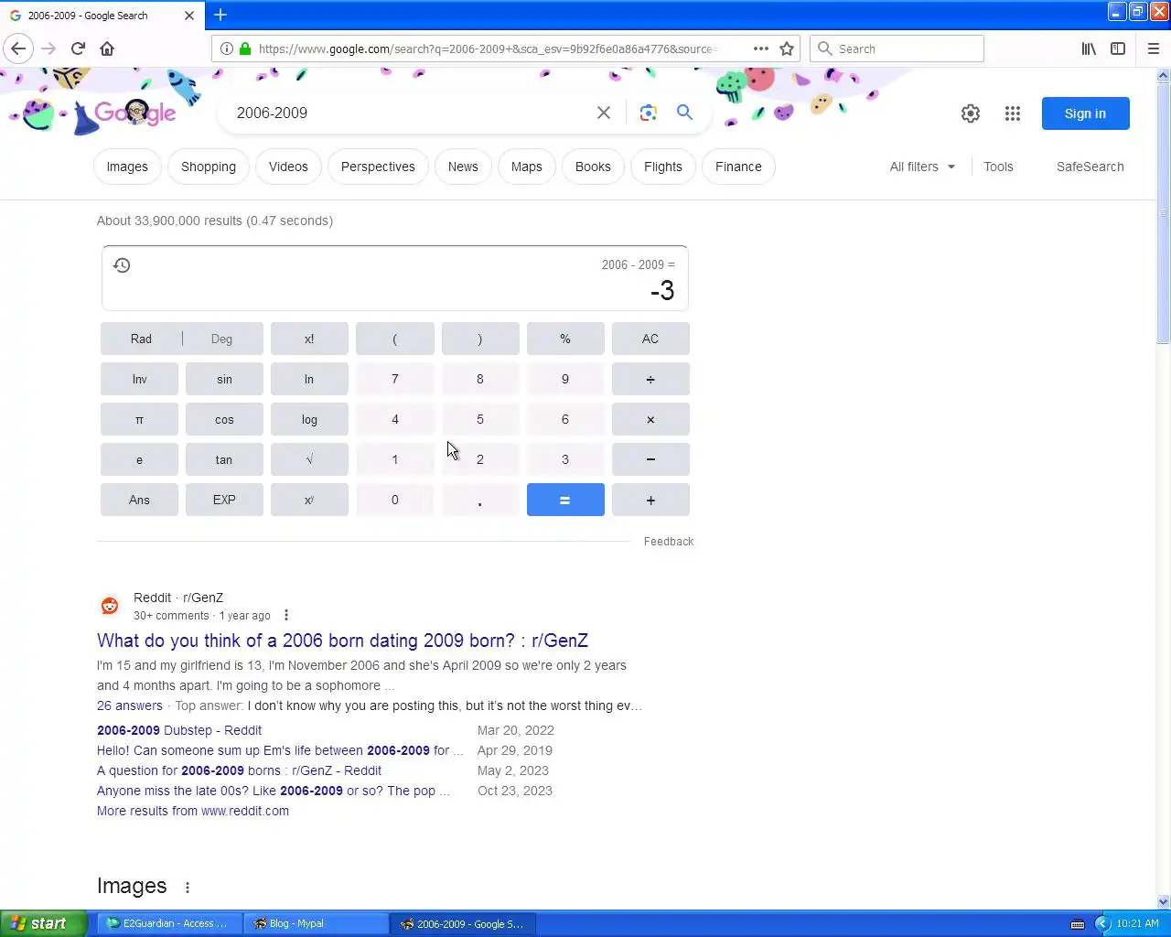
Task: Open the Maps results tab
Action: [526, 167]
